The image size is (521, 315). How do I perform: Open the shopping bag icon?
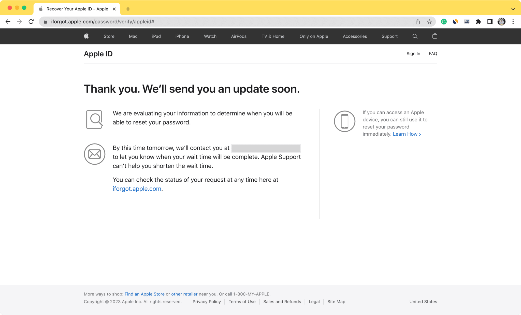pyautogui.click(x=435, y=36)
